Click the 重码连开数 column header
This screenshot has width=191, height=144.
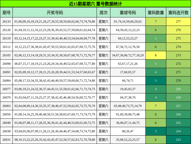179,13
